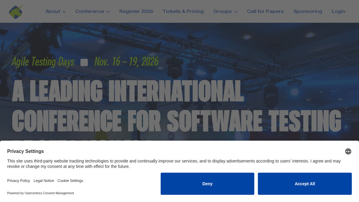Image resolution: width=359 pixels, height=202 pixels.
Task: Expand the Conference menu chevron
Action: tap(108, 12)
